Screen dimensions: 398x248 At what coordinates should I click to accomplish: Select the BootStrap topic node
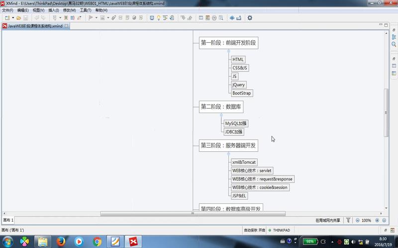[x=242, y=93]
